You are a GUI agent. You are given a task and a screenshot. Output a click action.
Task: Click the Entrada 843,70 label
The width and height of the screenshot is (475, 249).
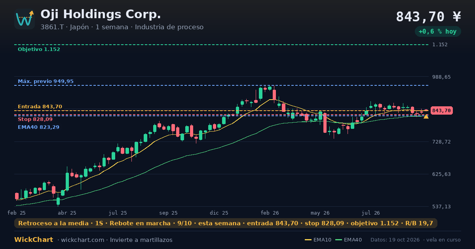pos(40,107)
